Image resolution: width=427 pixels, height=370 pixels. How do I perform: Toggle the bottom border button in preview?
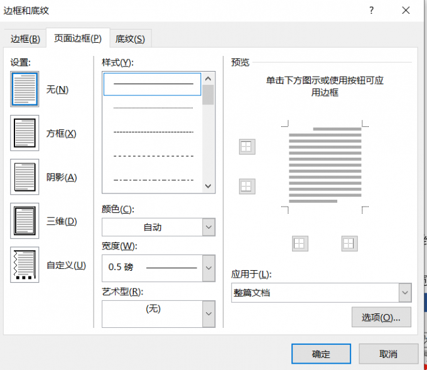[x=247, y=187]
